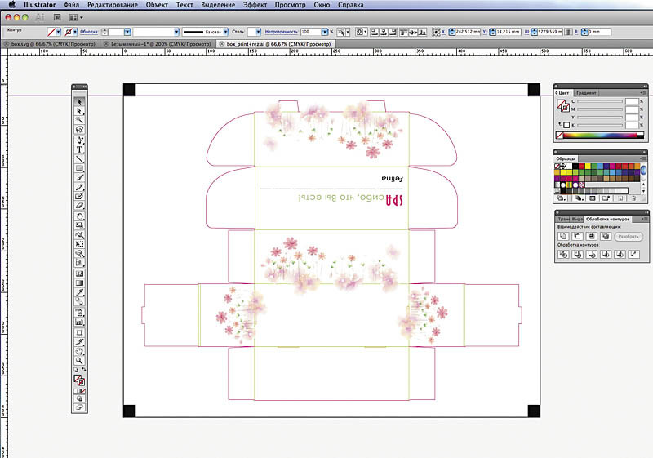Choose the Rectangle tool
653x458 pixels.
[80, 168]
